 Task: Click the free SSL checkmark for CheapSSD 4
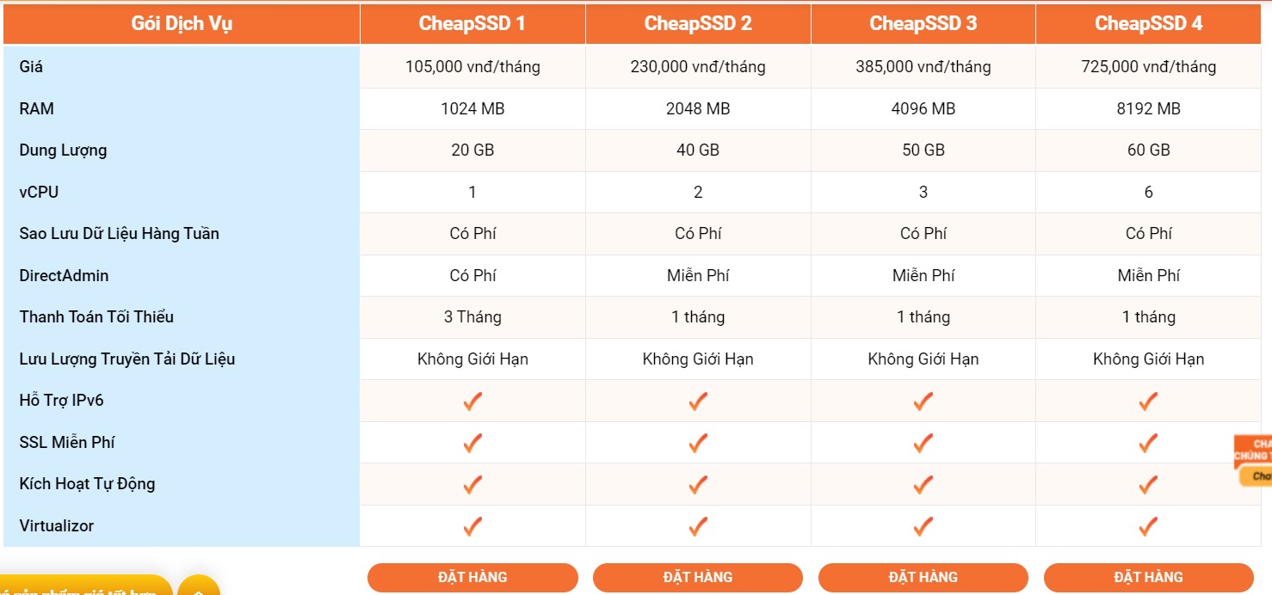[x=1148, y=443]
